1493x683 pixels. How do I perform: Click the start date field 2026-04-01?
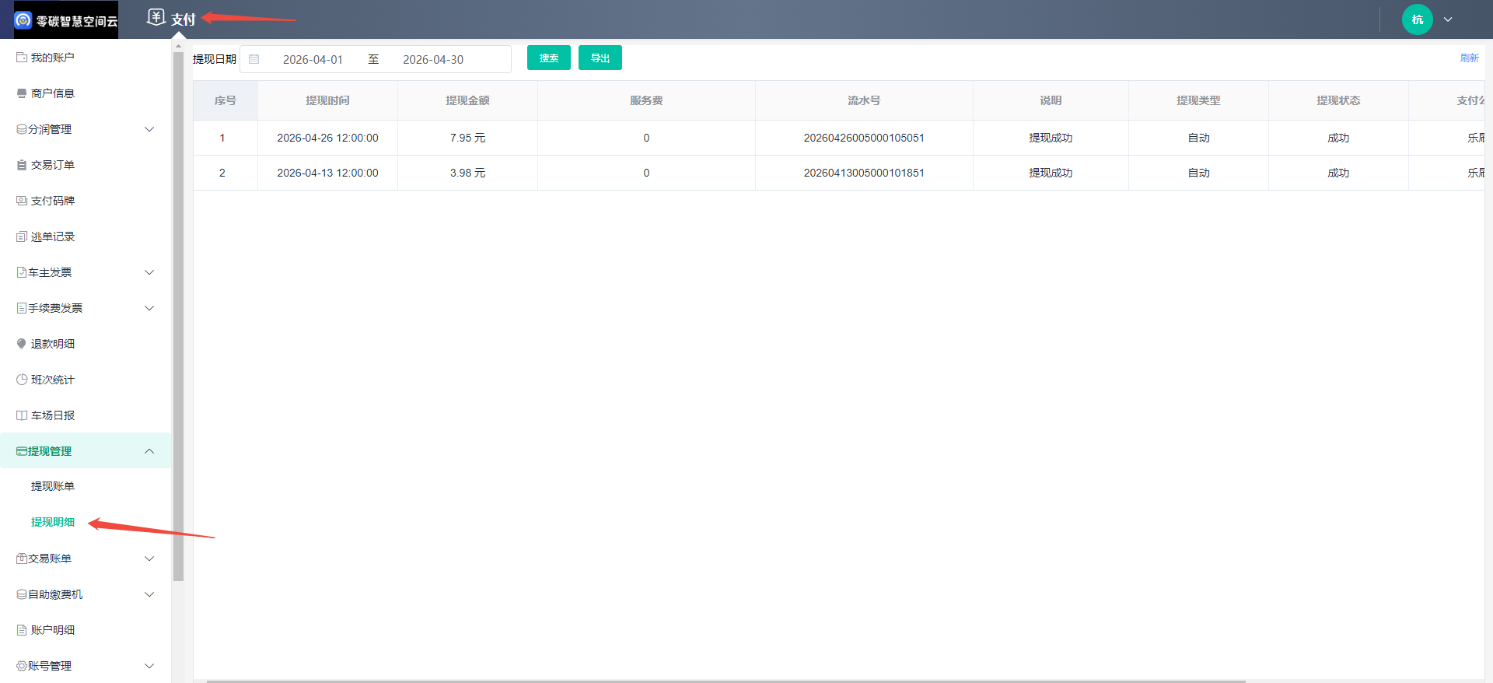point(313,59)
